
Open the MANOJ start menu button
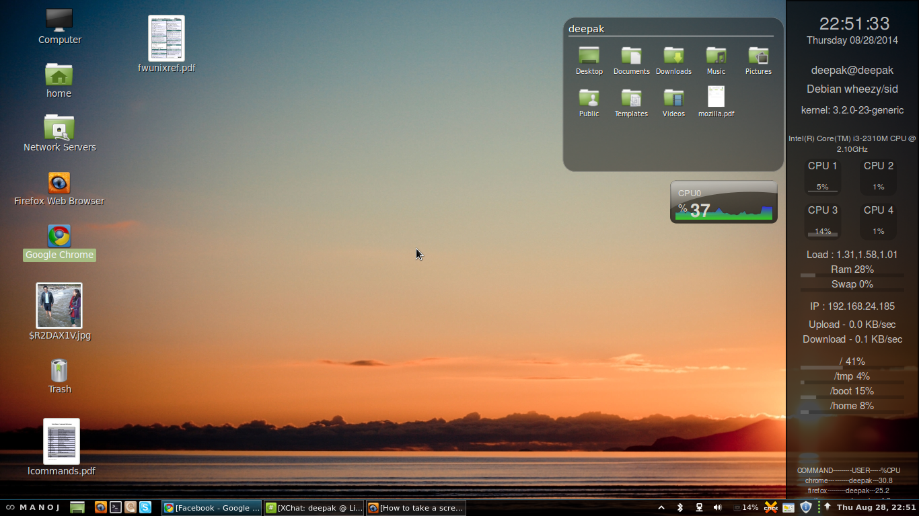tap(32, 507)
